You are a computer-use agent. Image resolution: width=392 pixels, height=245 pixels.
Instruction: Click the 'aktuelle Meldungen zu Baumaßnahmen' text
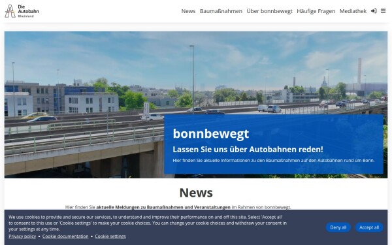(x=163, y=207)
